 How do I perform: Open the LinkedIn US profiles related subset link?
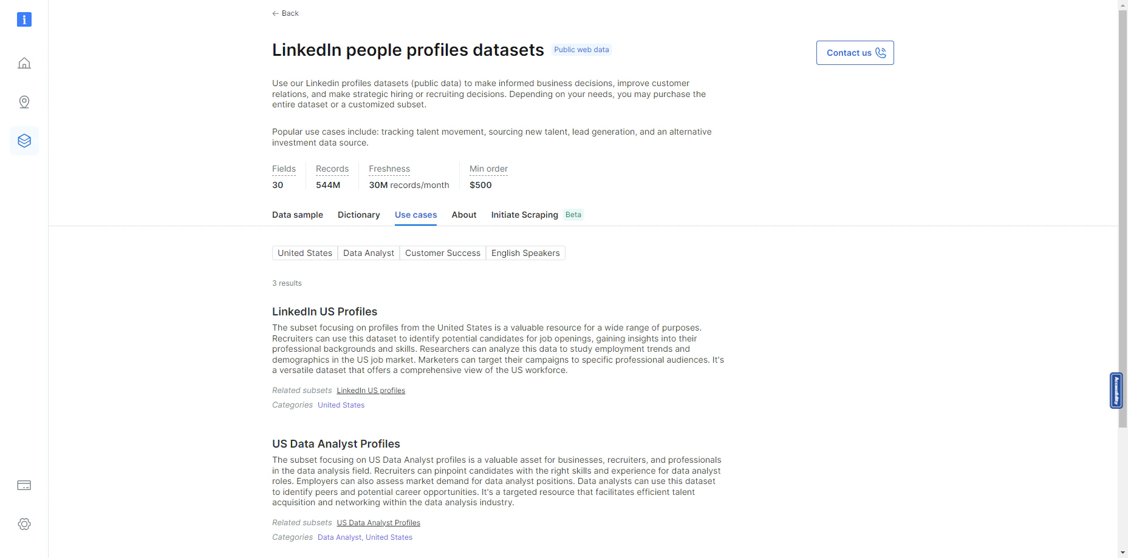[x=371, y=391]
